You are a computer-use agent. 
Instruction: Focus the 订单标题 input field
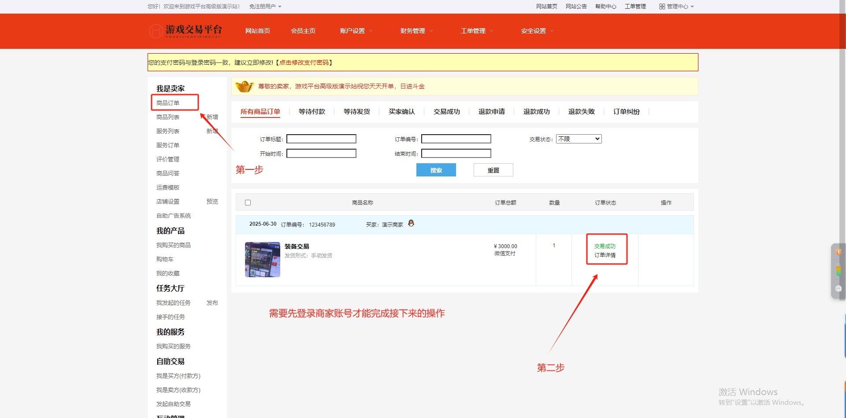[321, 139]
